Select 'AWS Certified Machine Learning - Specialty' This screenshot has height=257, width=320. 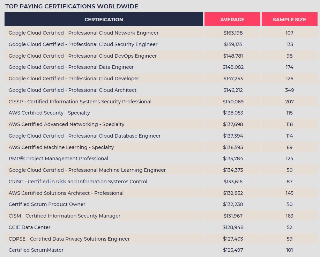point(61,147)
